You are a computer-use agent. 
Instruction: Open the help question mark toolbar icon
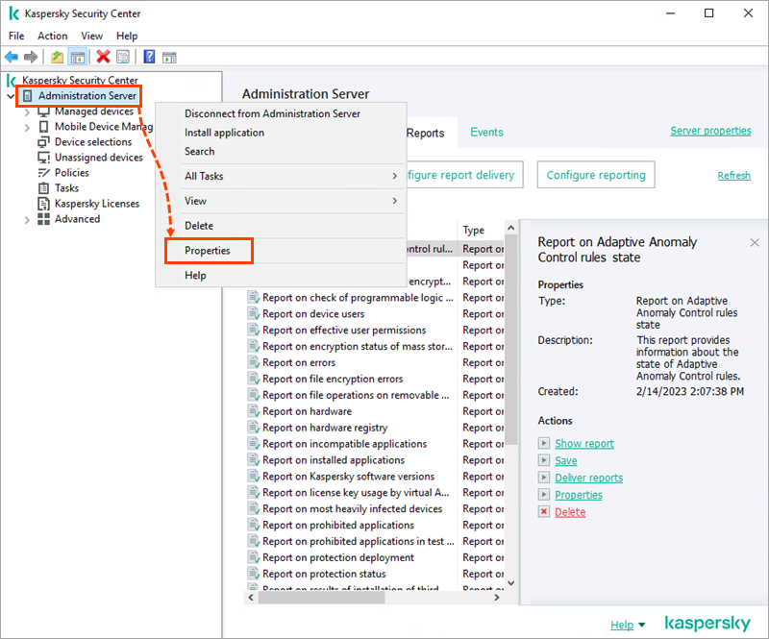(x=149, y=57)
